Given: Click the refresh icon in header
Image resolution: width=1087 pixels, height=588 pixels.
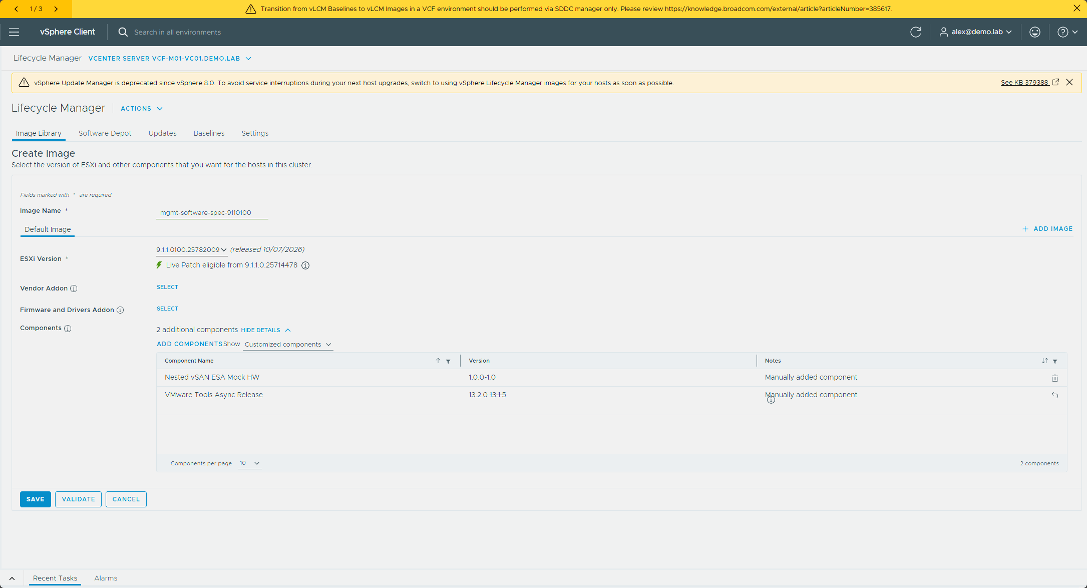Looking at the screenshot, I should click(916, 32).
